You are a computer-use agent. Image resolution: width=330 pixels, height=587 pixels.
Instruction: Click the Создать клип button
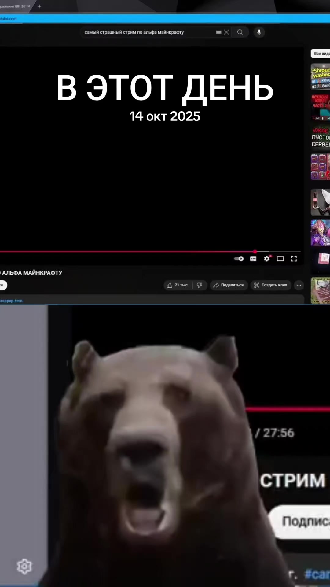271,285
